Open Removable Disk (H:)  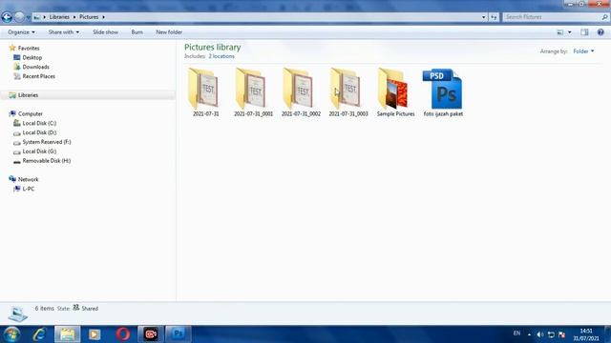point(47,161)
